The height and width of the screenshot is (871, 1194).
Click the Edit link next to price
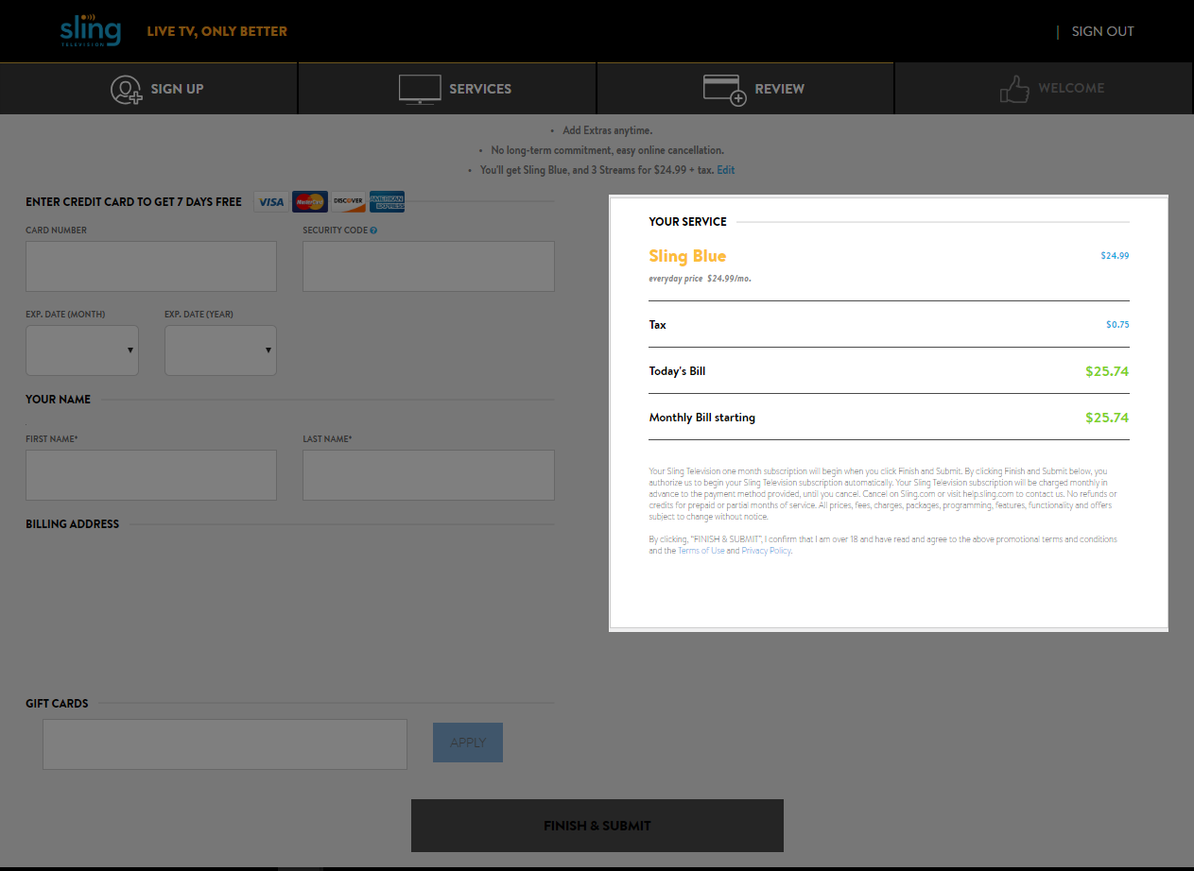coord(725,170)
